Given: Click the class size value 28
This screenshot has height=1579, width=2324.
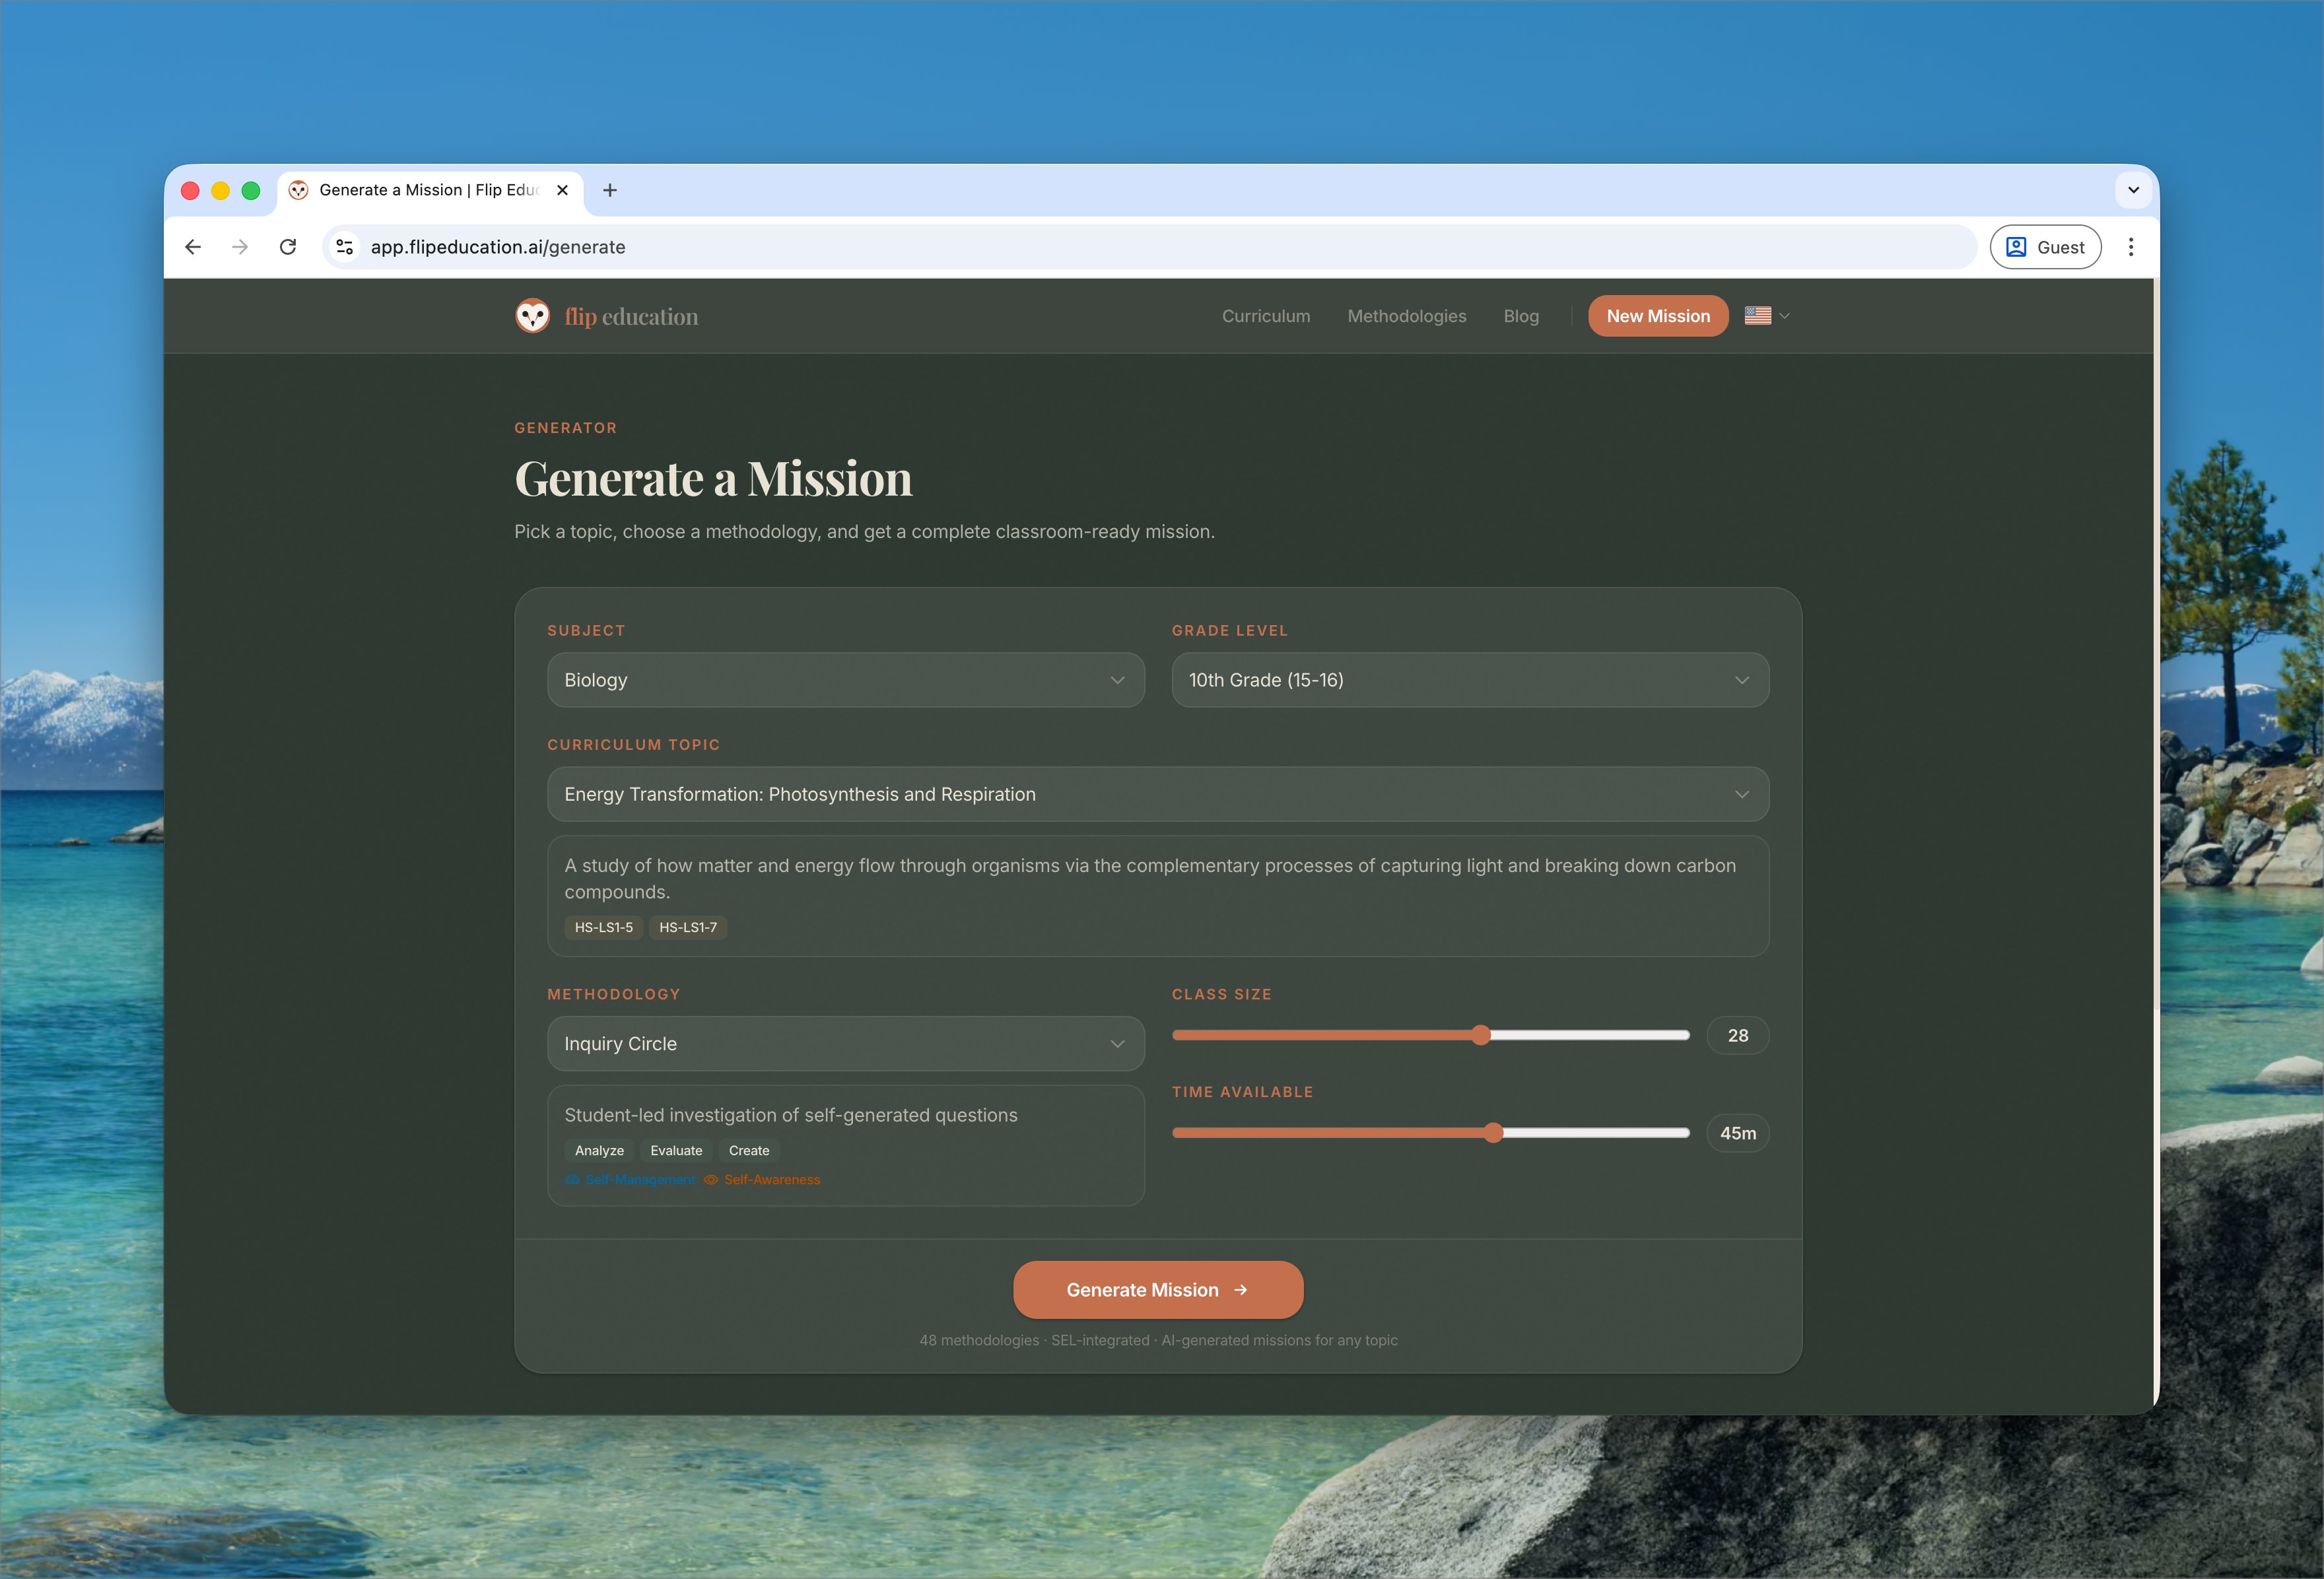Looking at the screenshot, I should (x=1737, y=1035).
